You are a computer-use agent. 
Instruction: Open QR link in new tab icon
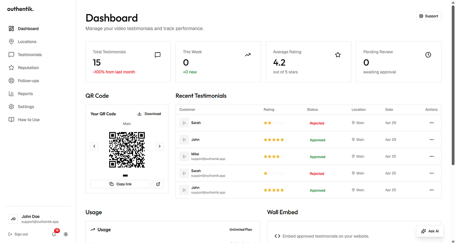(158, 184)
